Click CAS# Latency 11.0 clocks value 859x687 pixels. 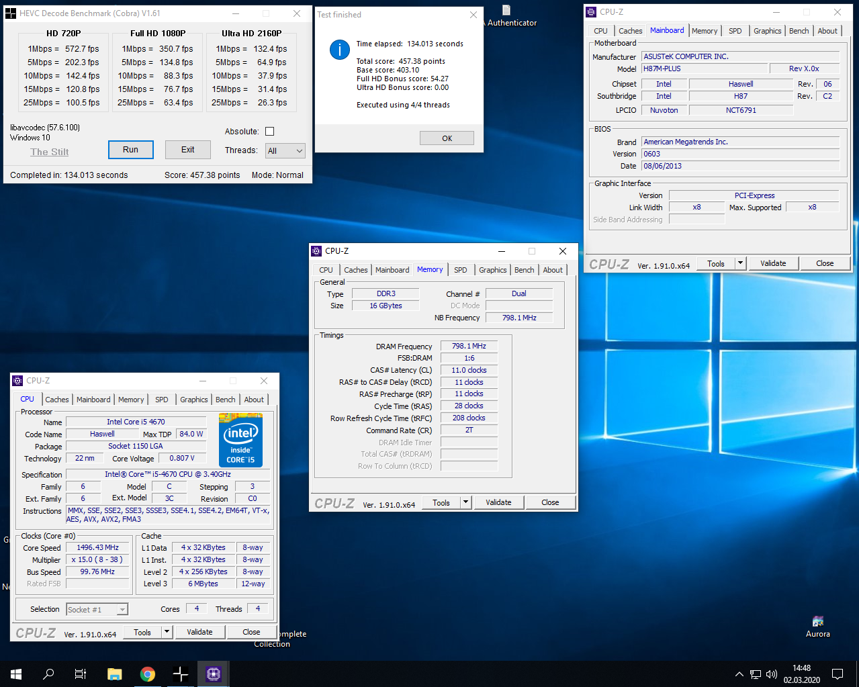[469, 370]
